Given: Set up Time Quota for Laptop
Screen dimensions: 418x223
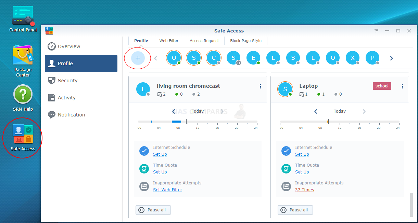Looking at the screenshot, I should pos(302,172).
